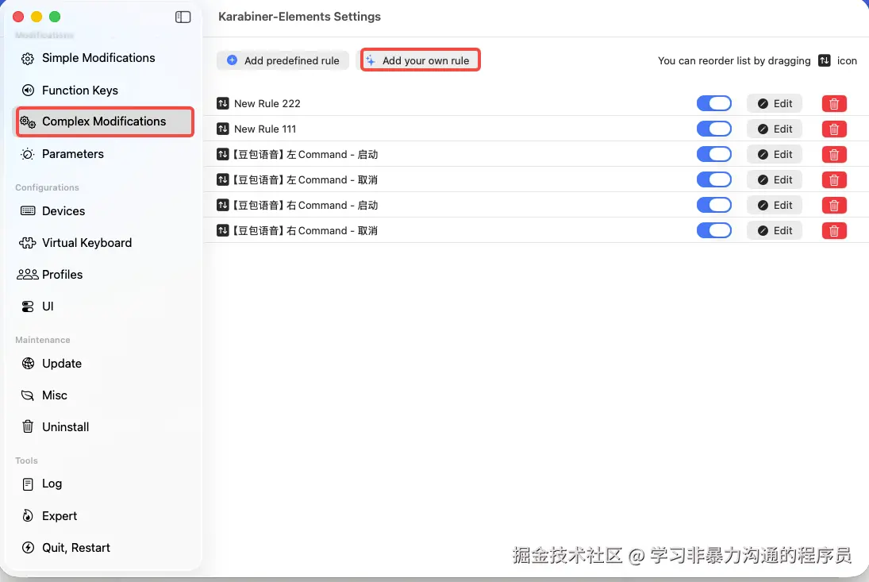Click the Devices keyboard icon

click(28, 210)
